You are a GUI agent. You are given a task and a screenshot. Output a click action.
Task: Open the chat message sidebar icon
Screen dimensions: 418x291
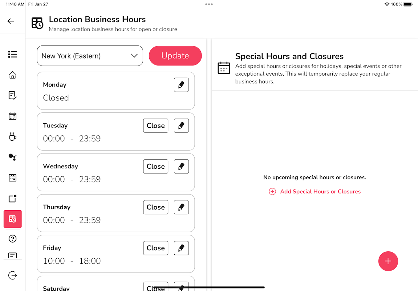[13, 255]
